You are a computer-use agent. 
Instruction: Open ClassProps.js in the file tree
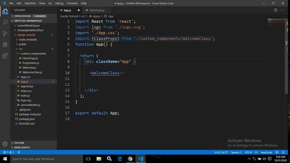pos(30,58)
